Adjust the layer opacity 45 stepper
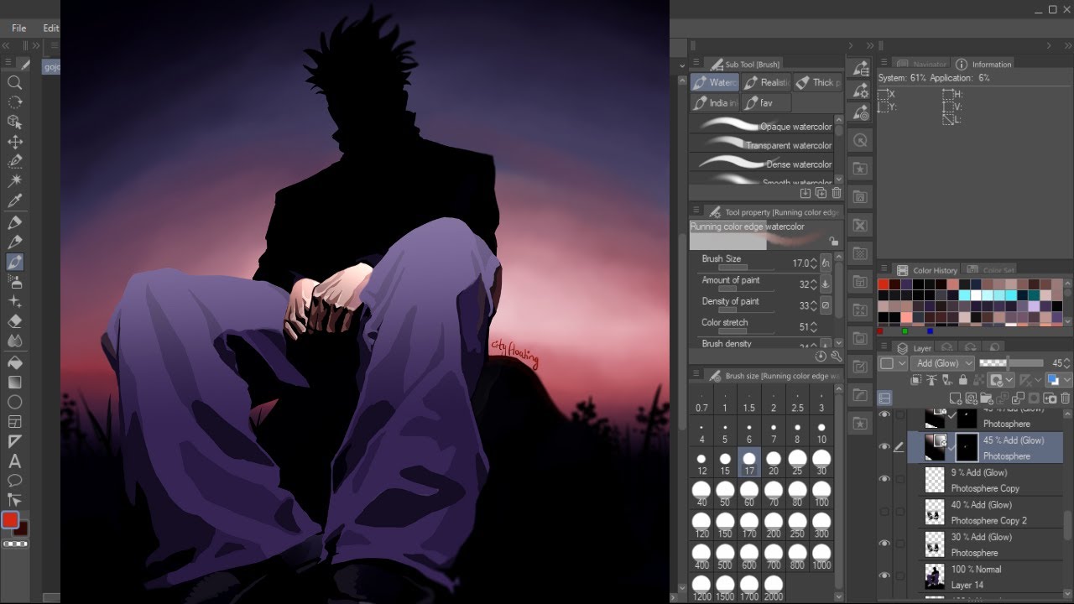 [x=1067, y=363]
